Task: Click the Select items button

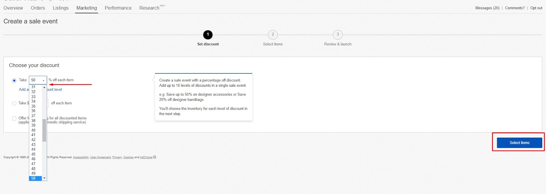Action: 519,143
